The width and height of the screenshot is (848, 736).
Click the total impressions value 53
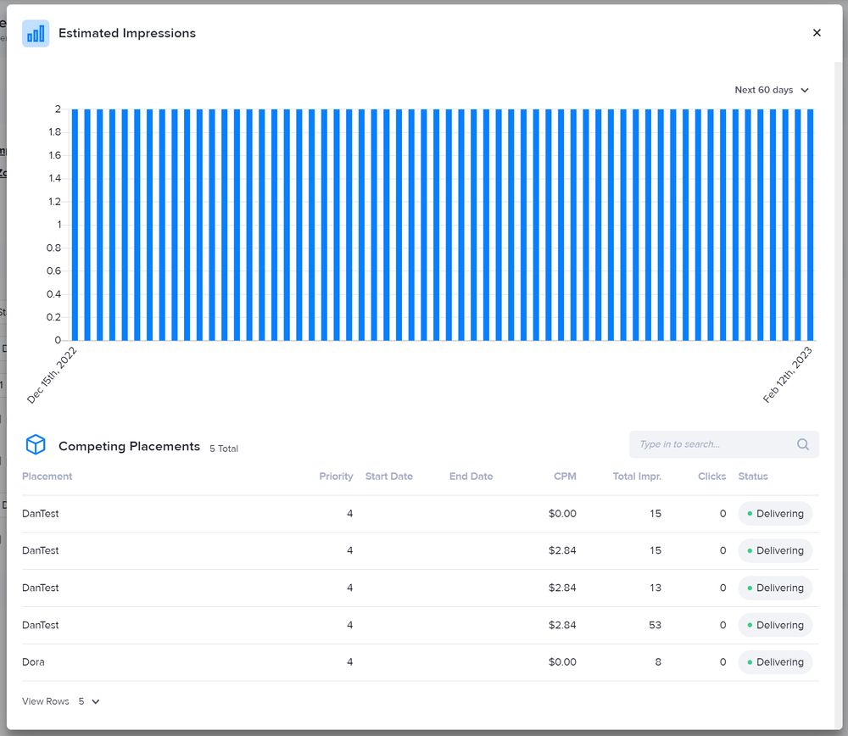[655, 625]
